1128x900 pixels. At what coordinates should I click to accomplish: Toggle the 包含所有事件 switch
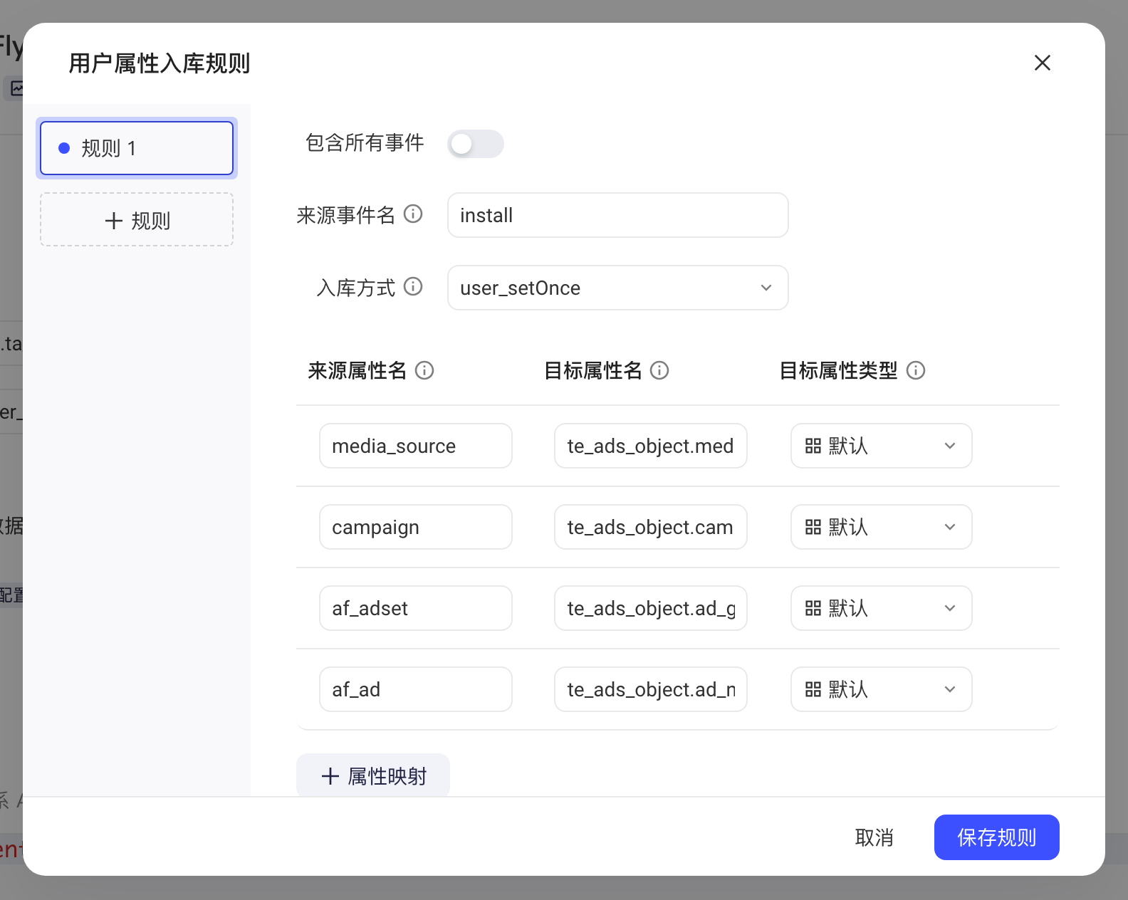pyautogui.click(x=476, y=144)
